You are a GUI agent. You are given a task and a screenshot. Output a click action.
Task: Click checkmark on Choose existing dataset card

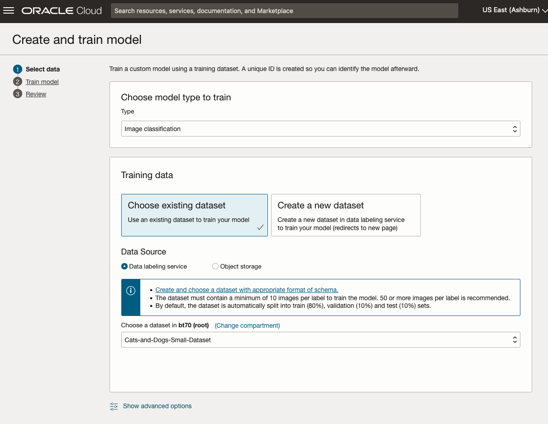pos(260,228)
